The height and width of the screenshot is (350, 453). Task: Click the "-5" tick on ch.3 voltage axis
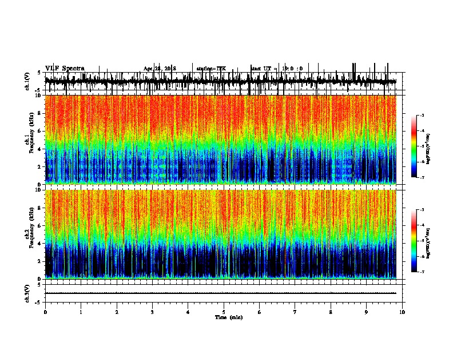(39, 303)
